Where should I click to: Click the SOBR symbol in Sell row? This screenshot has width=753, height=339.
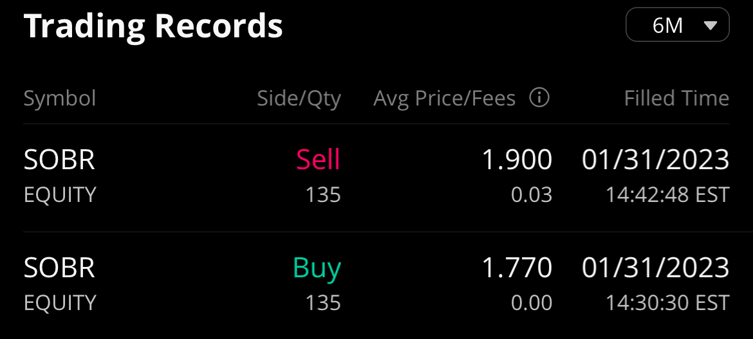click(x=59, y=160)
